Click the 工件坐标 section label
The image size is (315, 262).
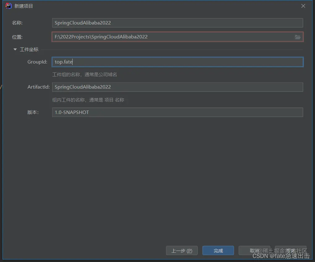click(29, 50)
